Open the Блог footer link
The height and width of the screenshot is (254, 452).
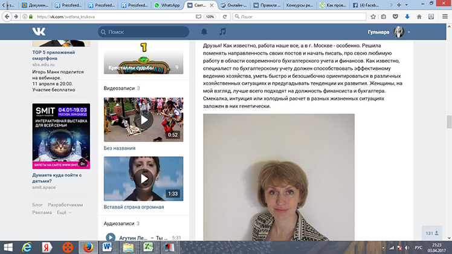37,205
